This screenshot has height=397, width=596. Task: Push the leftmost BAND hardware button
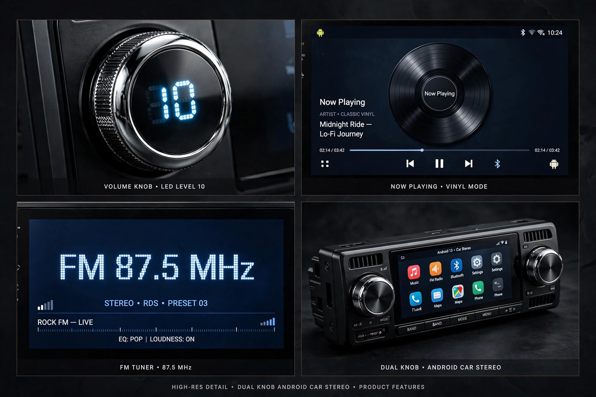point(412,329)
